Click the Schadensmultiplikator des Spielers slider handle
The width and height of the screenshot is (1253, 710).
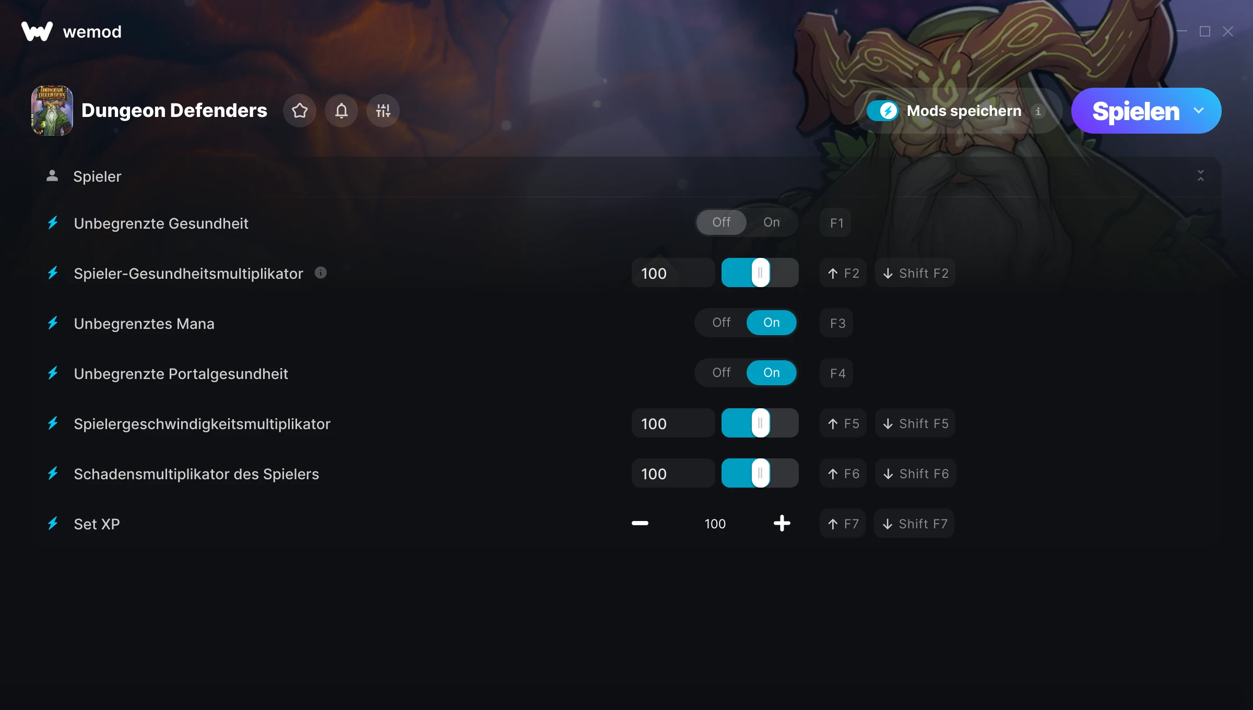pyautogui.click(x=761, y=473)
